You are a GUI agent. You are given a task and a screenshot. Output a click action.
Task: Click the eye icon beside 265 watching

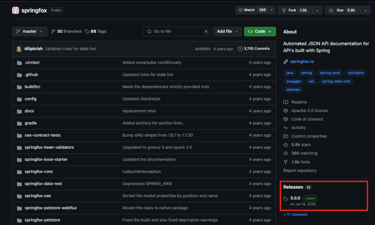286,153
